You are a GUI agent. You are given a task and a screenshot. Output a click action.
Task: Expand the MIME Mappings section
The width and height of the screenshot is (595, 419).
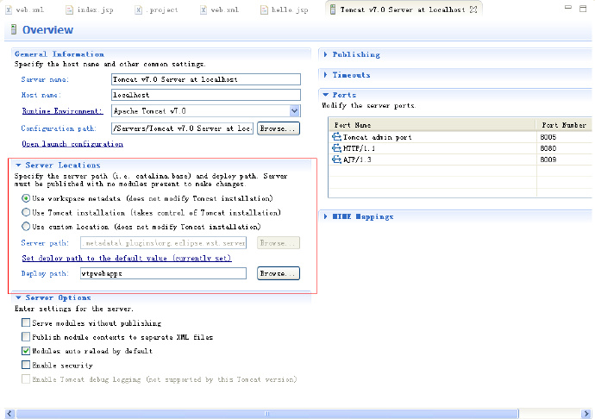point(326,216)
